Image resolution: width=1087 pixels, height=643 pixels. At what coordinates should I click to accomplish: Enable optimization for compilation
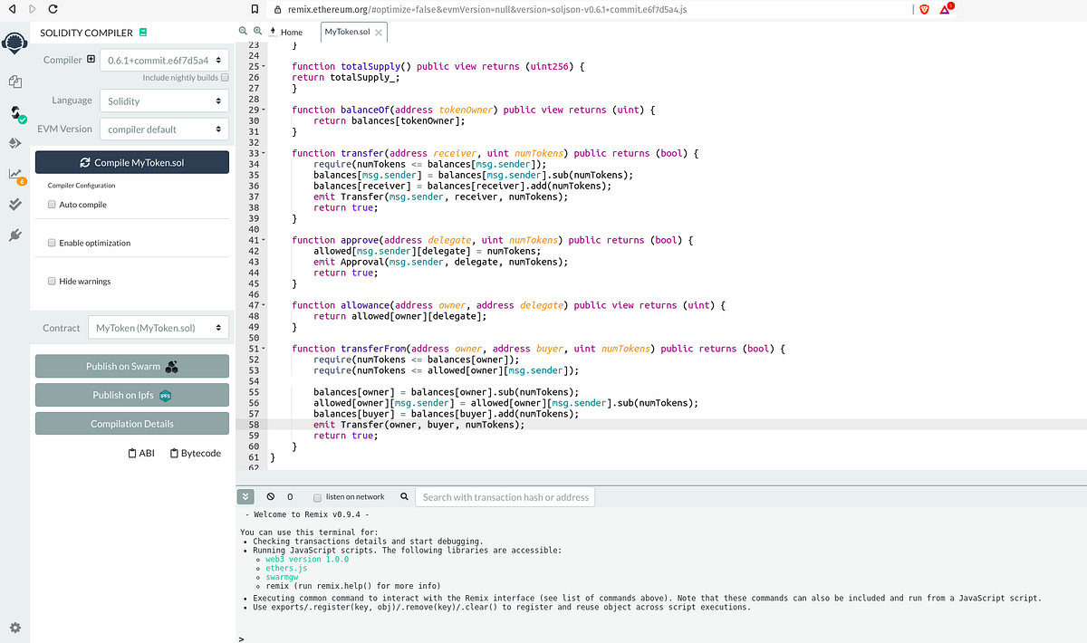(x=52, y=243)
